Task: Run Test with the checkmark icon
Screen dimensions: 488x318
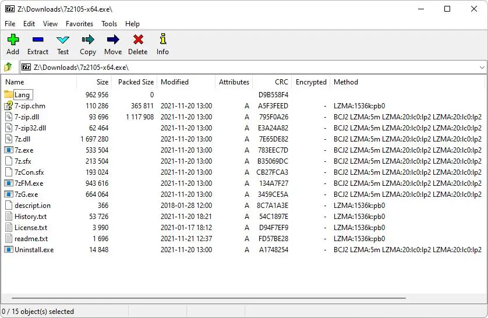Action: coord(63,40)
